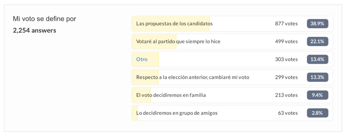This screenshot has width=350, height=140.
Task: Click the 13.4% percentage badge
Action: [317, 59]
